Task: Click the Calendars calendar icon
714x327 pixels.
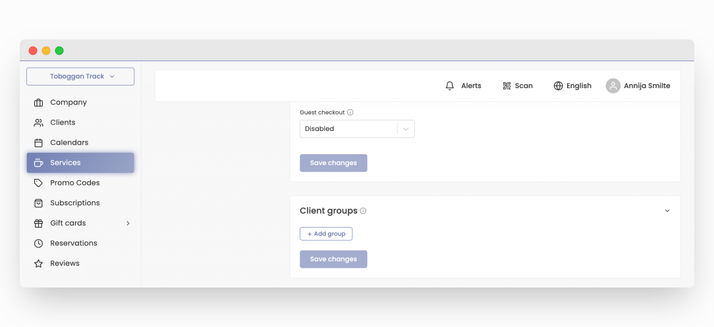Action: click(39, 143)
